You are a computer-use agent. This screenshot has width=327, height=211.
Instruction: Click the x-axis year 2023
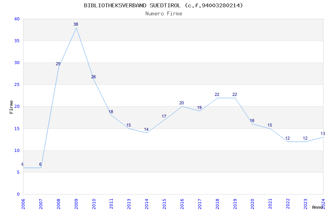305,204
